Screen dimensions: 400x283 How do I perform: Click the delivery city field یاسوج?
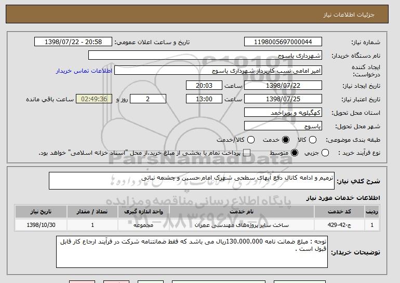point(283,126)
